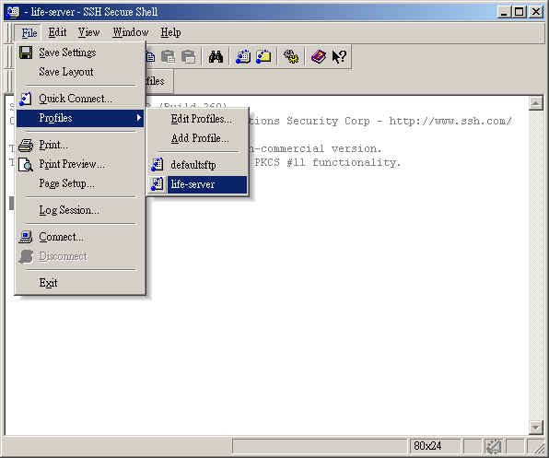
Task: Select Connect... menu entry
Action: point(80,237)
